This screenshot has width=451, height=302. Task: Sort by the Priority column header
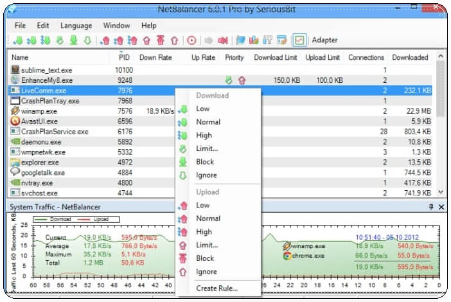click(234, 57)
